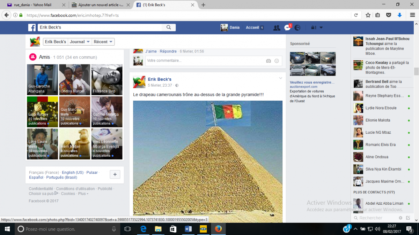Screen dimensions: 419x235
Task: Click the Cortana search box on taskbar
Action: point(67,229)
